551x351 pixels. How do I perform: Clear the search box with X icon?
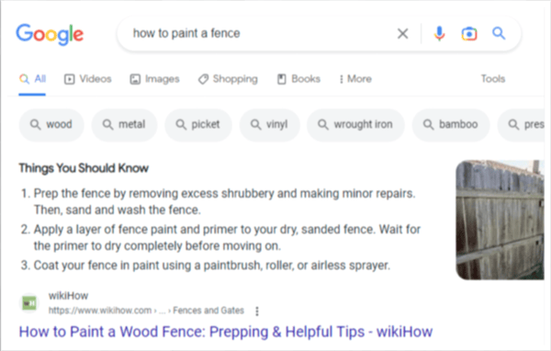click(403, 34)
